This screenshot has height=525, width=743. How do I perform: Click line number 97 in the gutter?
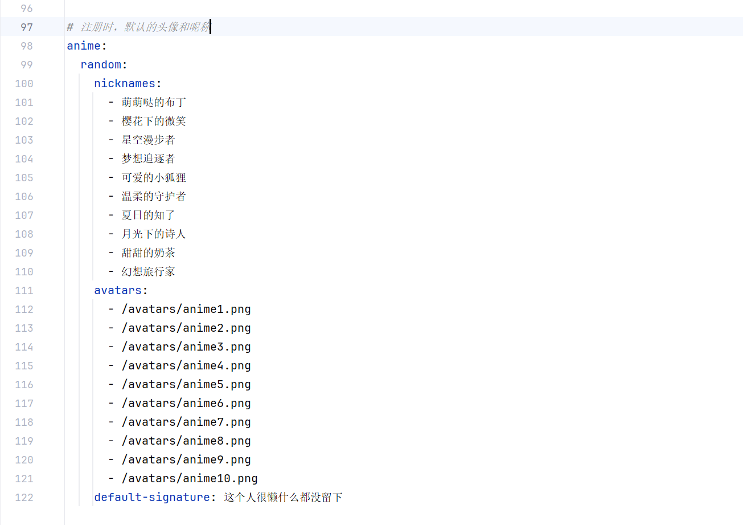(27, 27)
